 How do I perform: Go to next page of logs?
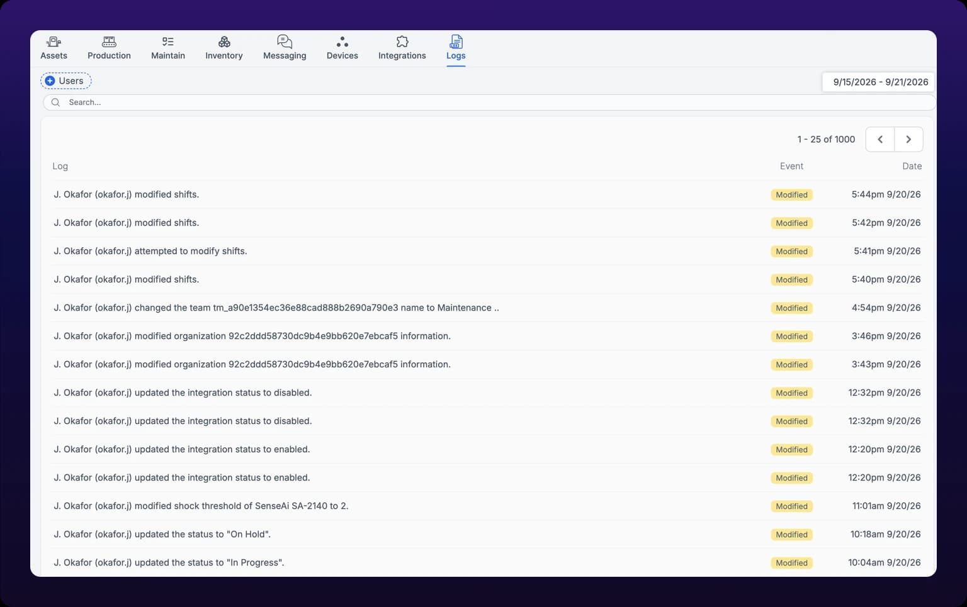coord(908,139)
